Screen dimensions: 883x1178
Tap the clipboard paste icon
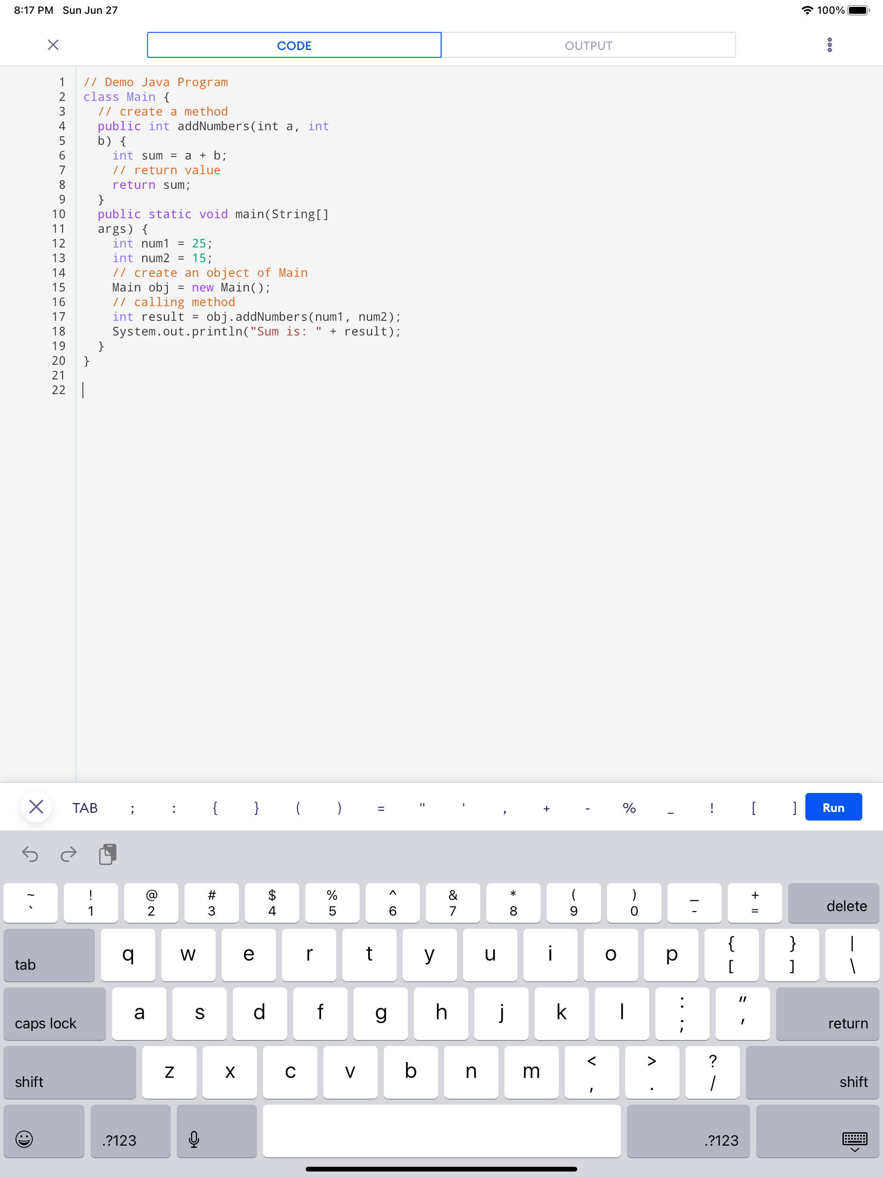[108, 854]
